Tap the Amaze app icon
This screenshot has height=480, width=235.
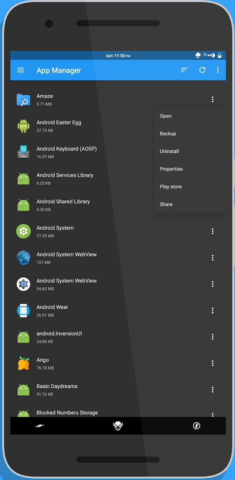coord(23,100)
